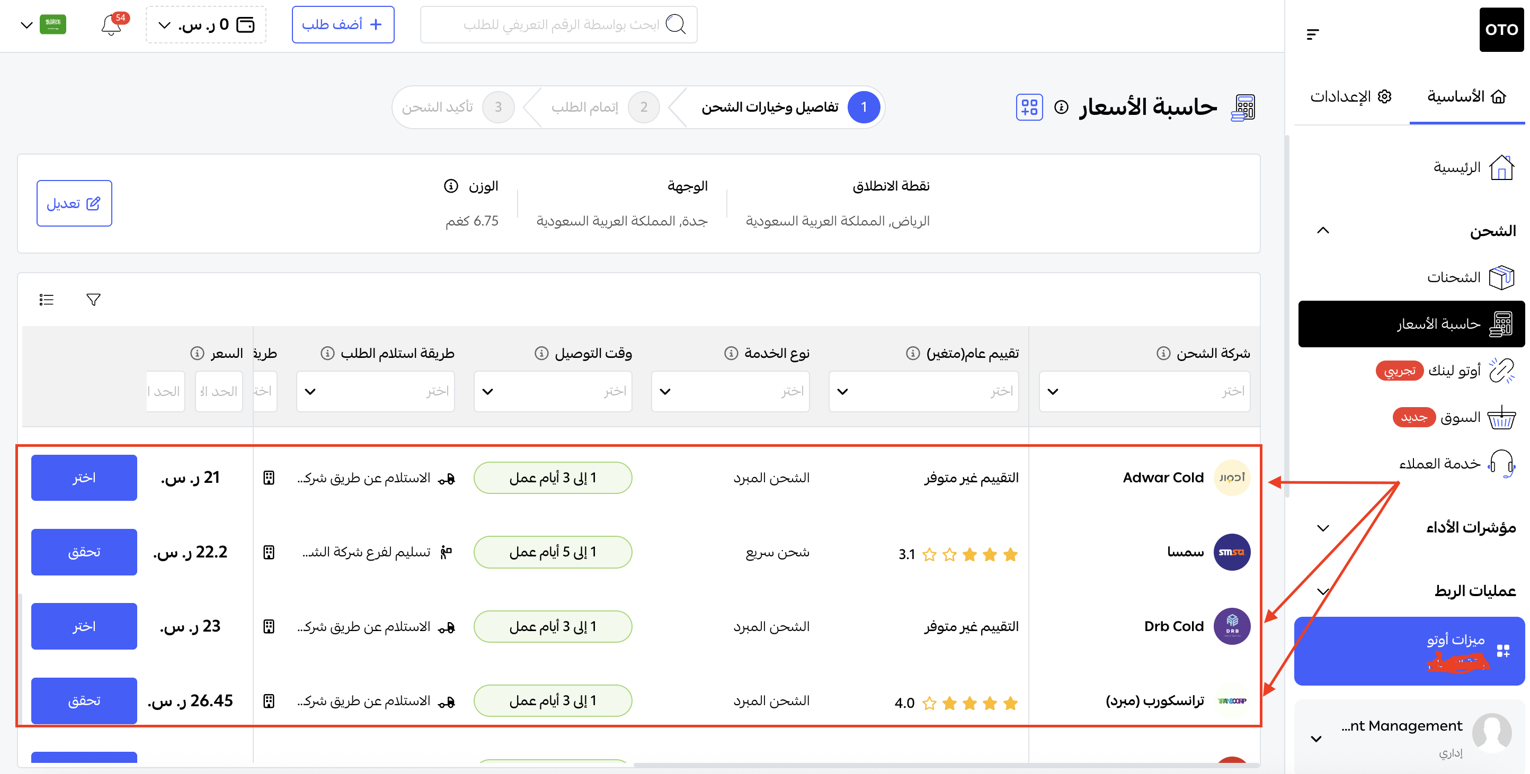Click ترانسكورب star rating 4.0
This screenshot has width=1530, height=774.
pyautogui.click(x=956, y=704)
